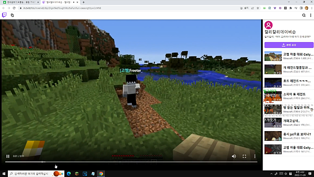Open the '개패고싶네..' clip thumbnail
This screenshot has height=177, width=314.
pos(273,122)
